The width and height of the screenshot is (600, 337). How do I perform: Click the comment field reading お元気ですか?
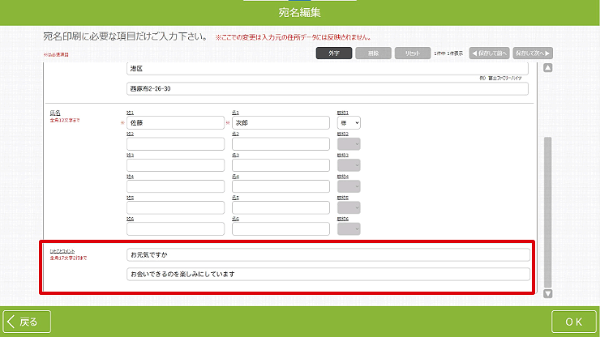point(328,254)
